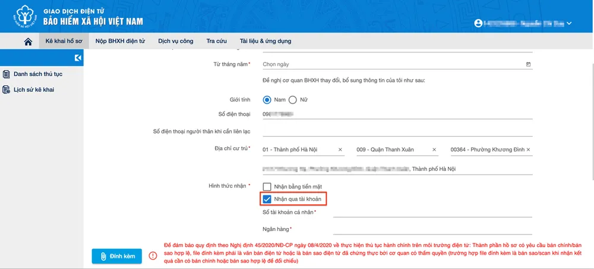594x269 pixels.
Task: Uncheck the Nhận qua tài khoản box
Action: [267, 199]
